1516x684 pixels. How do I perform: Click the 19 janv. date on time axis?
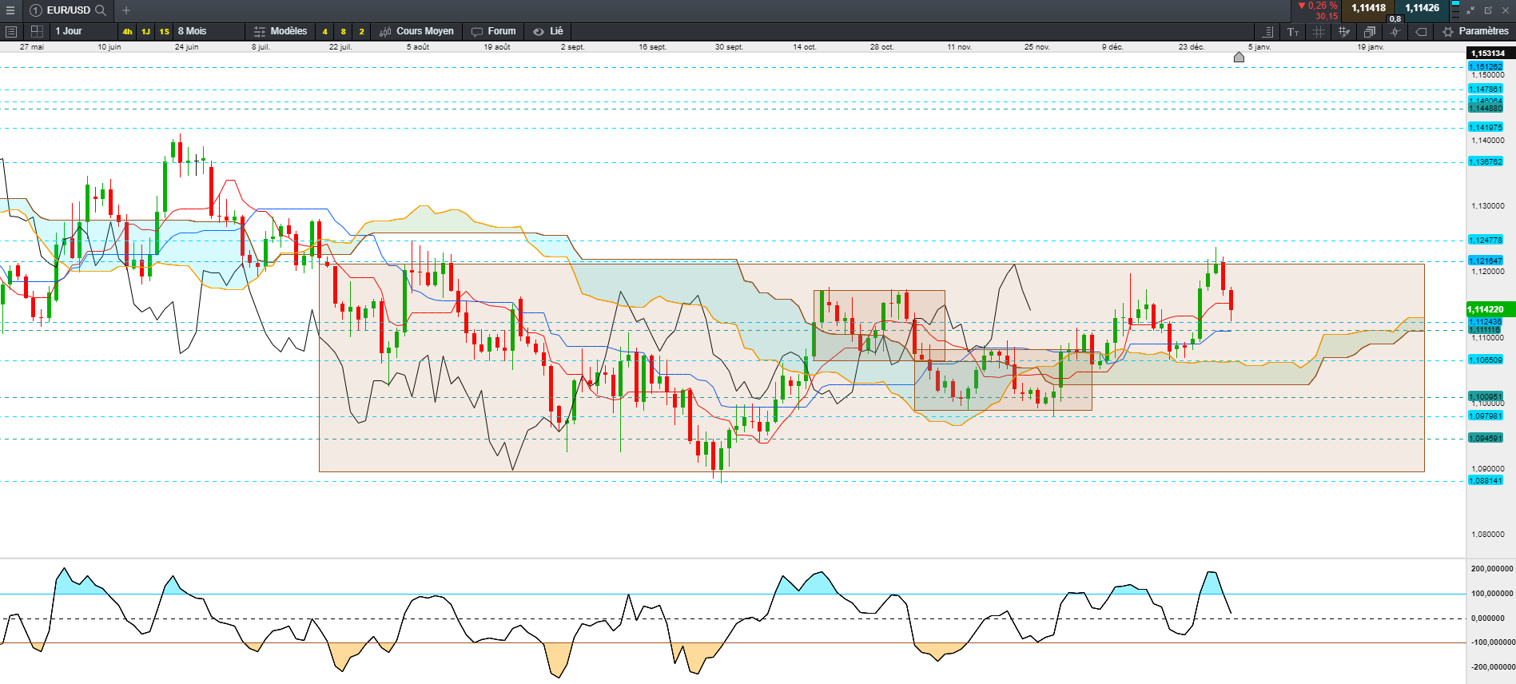pos(1371,47)
